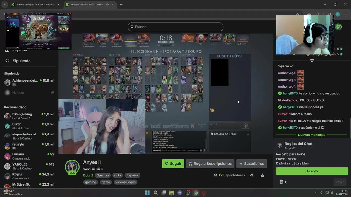Click Regala Suscripciones button
This screenshot has height=197, width=351.
(210, 164)
